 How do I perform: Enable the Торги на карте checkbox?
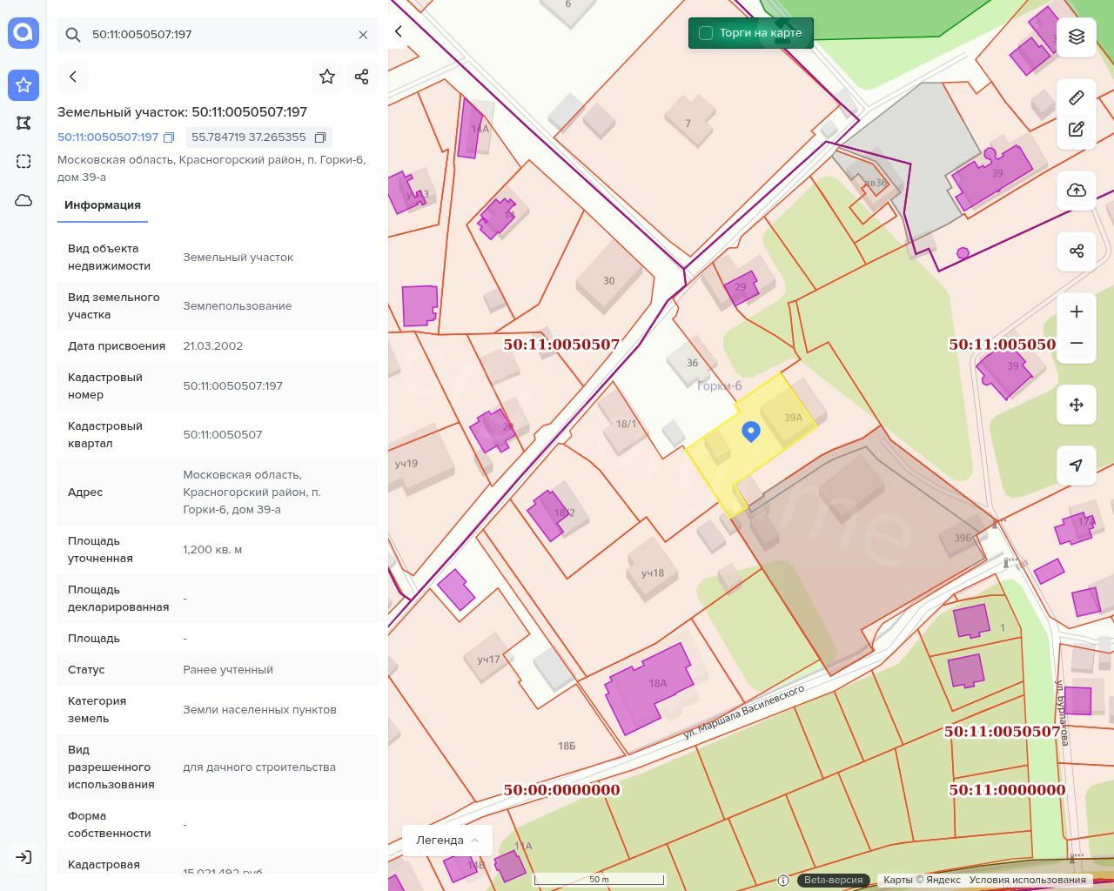(x=706, y=33)
